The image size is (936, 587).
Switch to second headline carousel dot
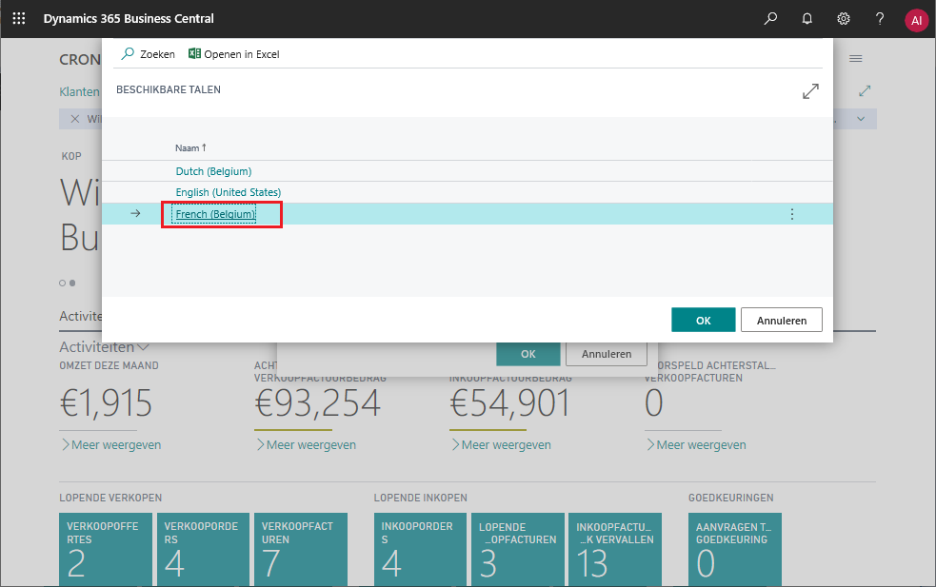(72, 283)
